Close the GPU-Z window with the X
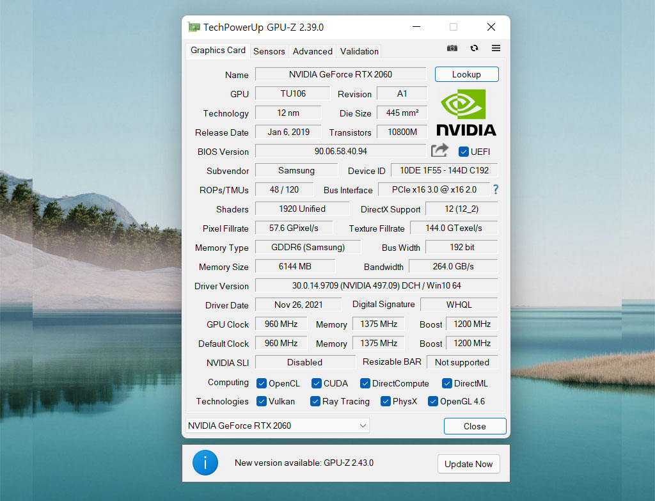The image size is (655, 501). pos(491,27)
